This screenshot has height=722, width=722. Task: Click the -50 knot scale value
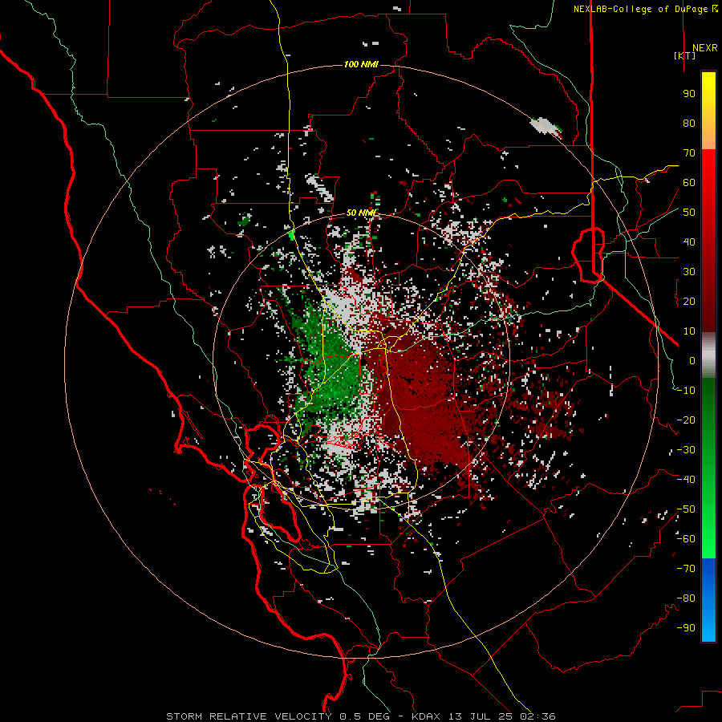(686, 509)
